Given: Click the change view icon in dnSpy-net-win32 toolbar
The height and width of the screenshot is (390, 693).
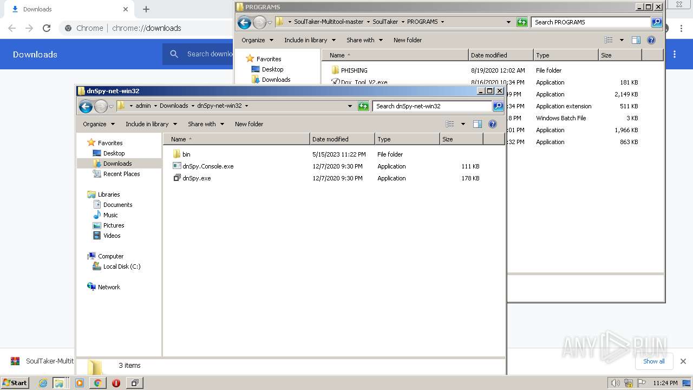Looking at the screenshot, I should point(450,124).
